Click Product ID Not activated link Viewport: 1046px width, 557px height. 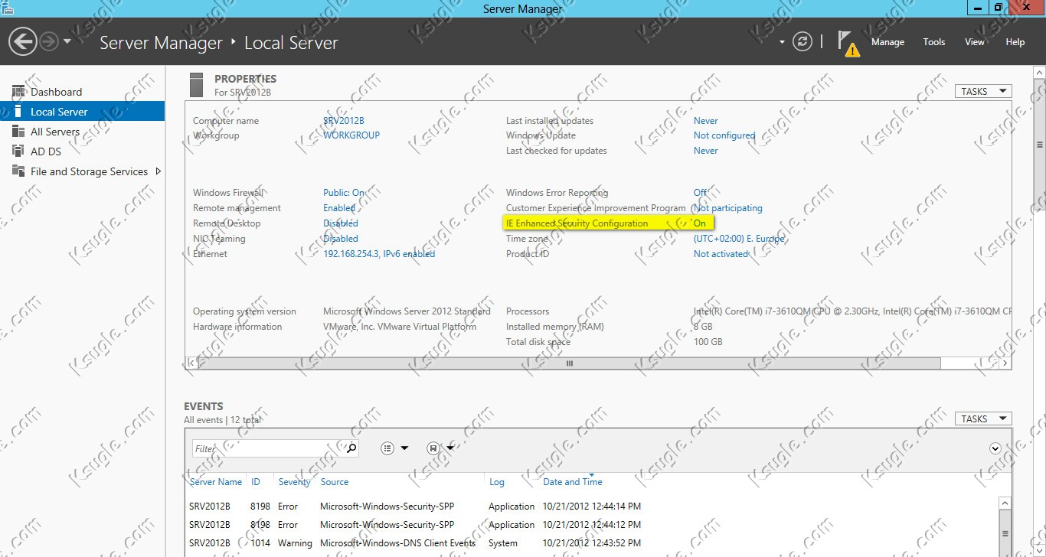pyautogui.click(x=721, y=254)
